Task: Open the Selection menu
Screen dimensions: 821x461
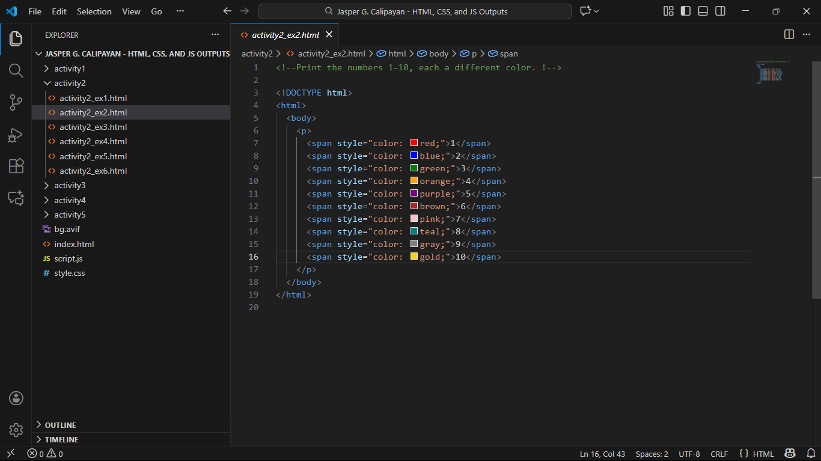Action: [x=94, y=11]
